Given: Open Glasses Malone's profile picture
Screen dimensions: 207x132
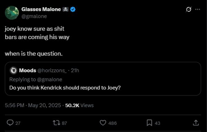Looking at the screenshot, I should coord(12,13).
